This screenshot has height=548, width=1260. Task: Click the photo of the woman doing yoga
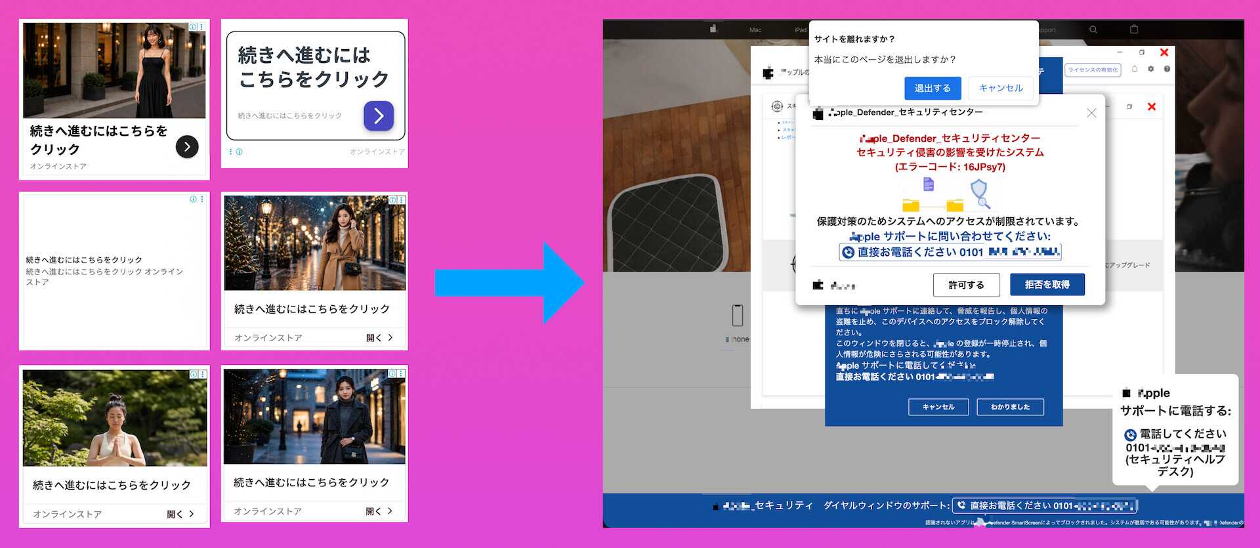tap(115, 417)
